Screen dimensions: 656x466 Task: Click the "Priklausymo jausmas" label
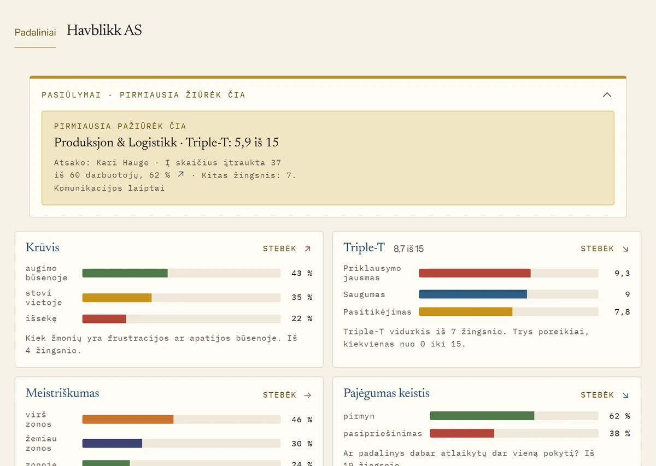[x=372, y=273]
